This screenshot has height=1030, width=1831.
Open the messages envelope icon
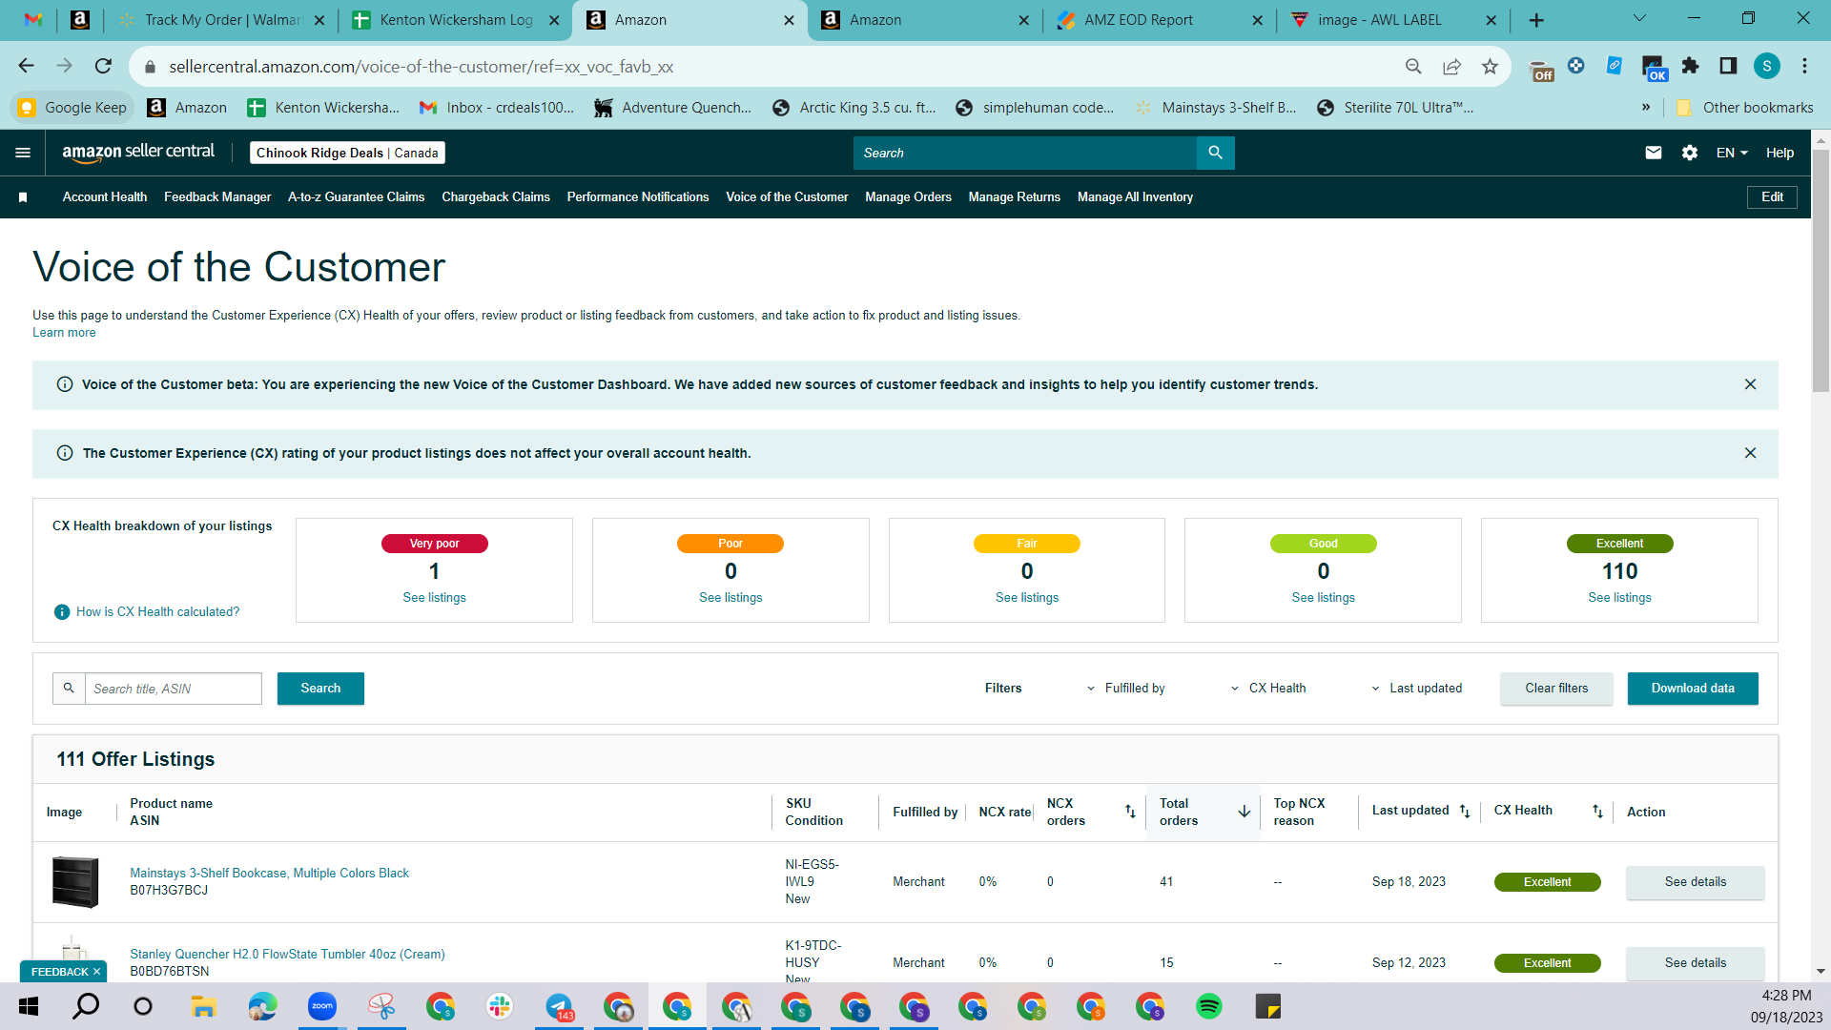[x=1654, y=153]
